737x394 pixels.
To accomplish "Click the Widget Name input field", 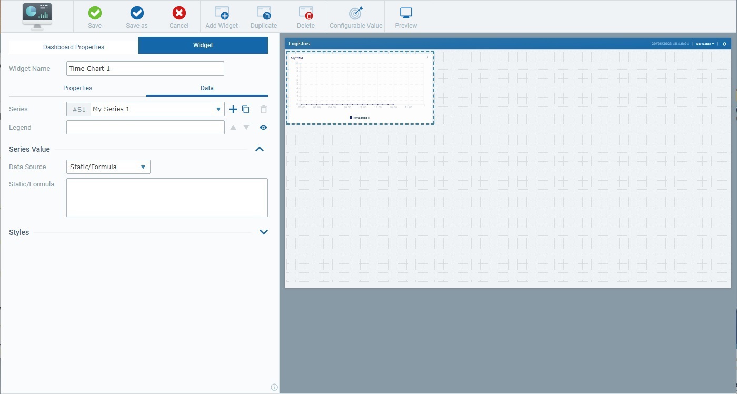I will (145, 69).
